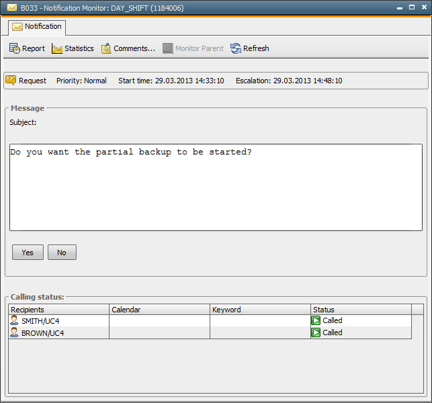This screenshot has height=403, width=432.
Task: Click inside the message text area
Action: [x=216, y=187]
